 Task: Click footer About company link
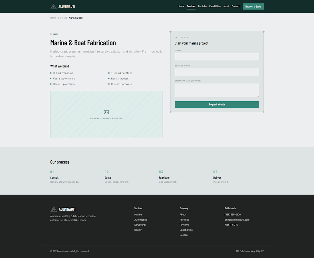[x=183, y=215]
